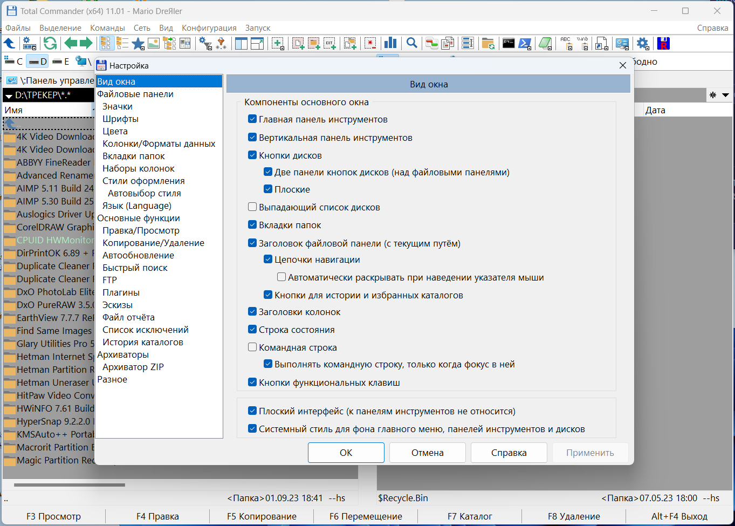Screen dimensions: 735x526
Task: Open Выделение menu
Action: point(60,28)
